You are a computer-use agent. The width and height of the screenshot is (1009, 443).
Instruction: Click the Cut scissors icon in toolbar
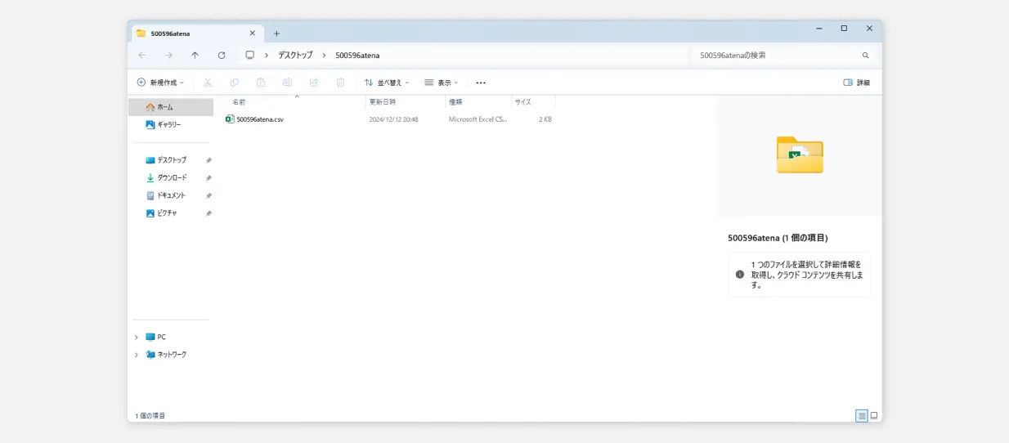(x=208, y=83)
